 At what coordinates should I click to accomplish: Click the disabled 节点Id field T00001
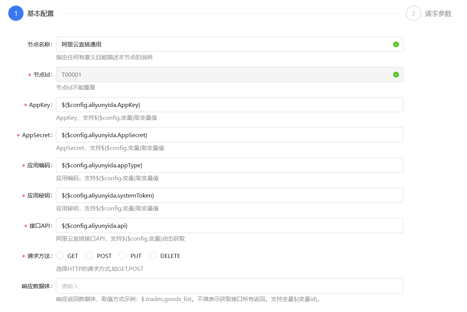[x=223, y=74]
